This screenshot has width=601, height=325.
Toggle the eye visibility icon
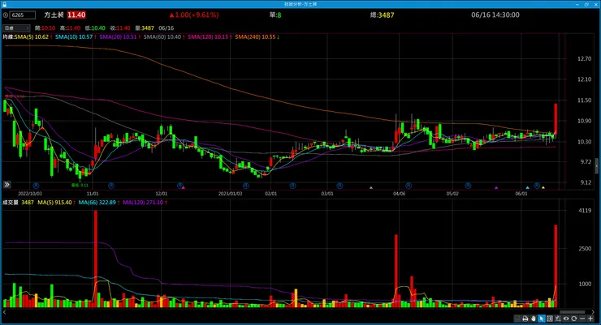[566, 319]
